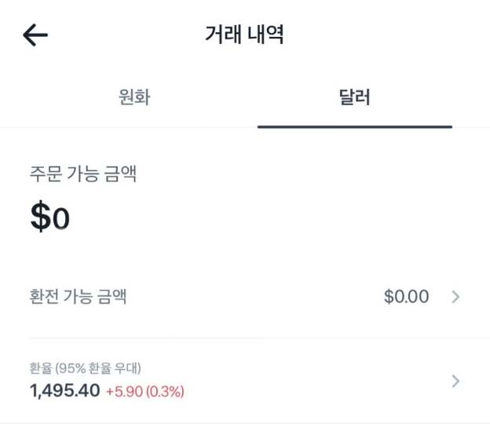Select the 달러 tab
490x424 pixels.
(x=354, y=98)
